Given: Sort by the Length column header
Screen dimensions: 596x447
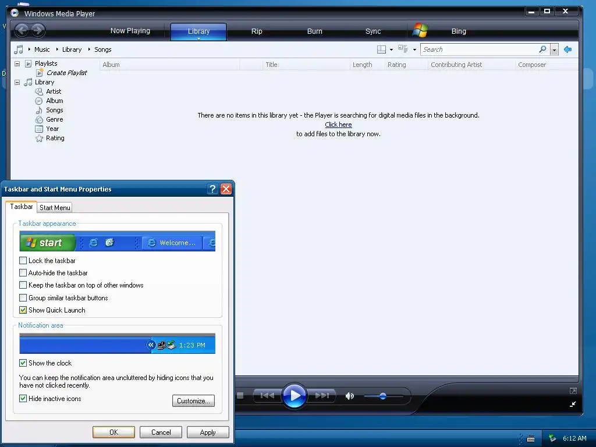Looking at the screenshot, I should (x=367, y=65).
